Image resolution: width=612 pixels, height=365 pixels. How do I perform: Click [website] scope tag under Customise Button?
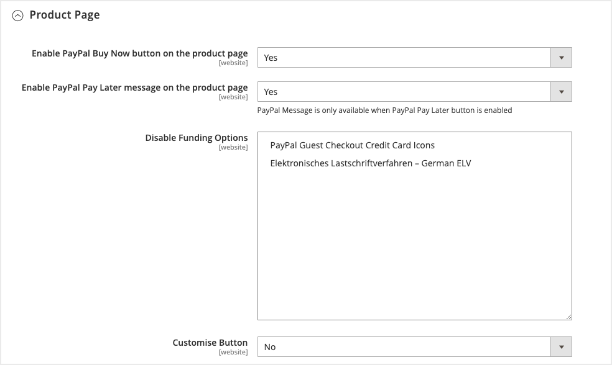(233, 353)
